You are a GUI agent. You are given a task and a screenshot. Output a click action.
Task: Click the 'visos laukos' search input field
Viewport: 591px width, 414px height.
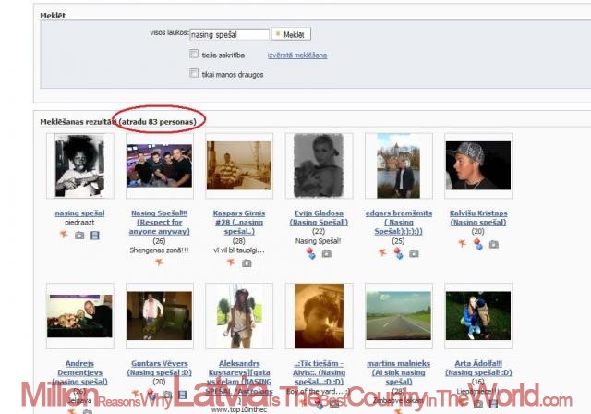coord(229,34)
